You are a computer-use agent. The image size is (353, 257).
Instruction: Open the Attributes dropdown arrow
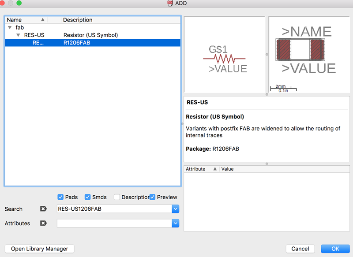(x=175, y=223)
